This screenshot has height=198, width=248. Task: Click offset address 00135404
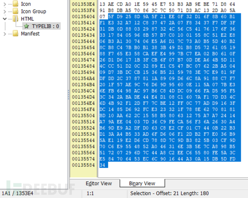[83, 16]
